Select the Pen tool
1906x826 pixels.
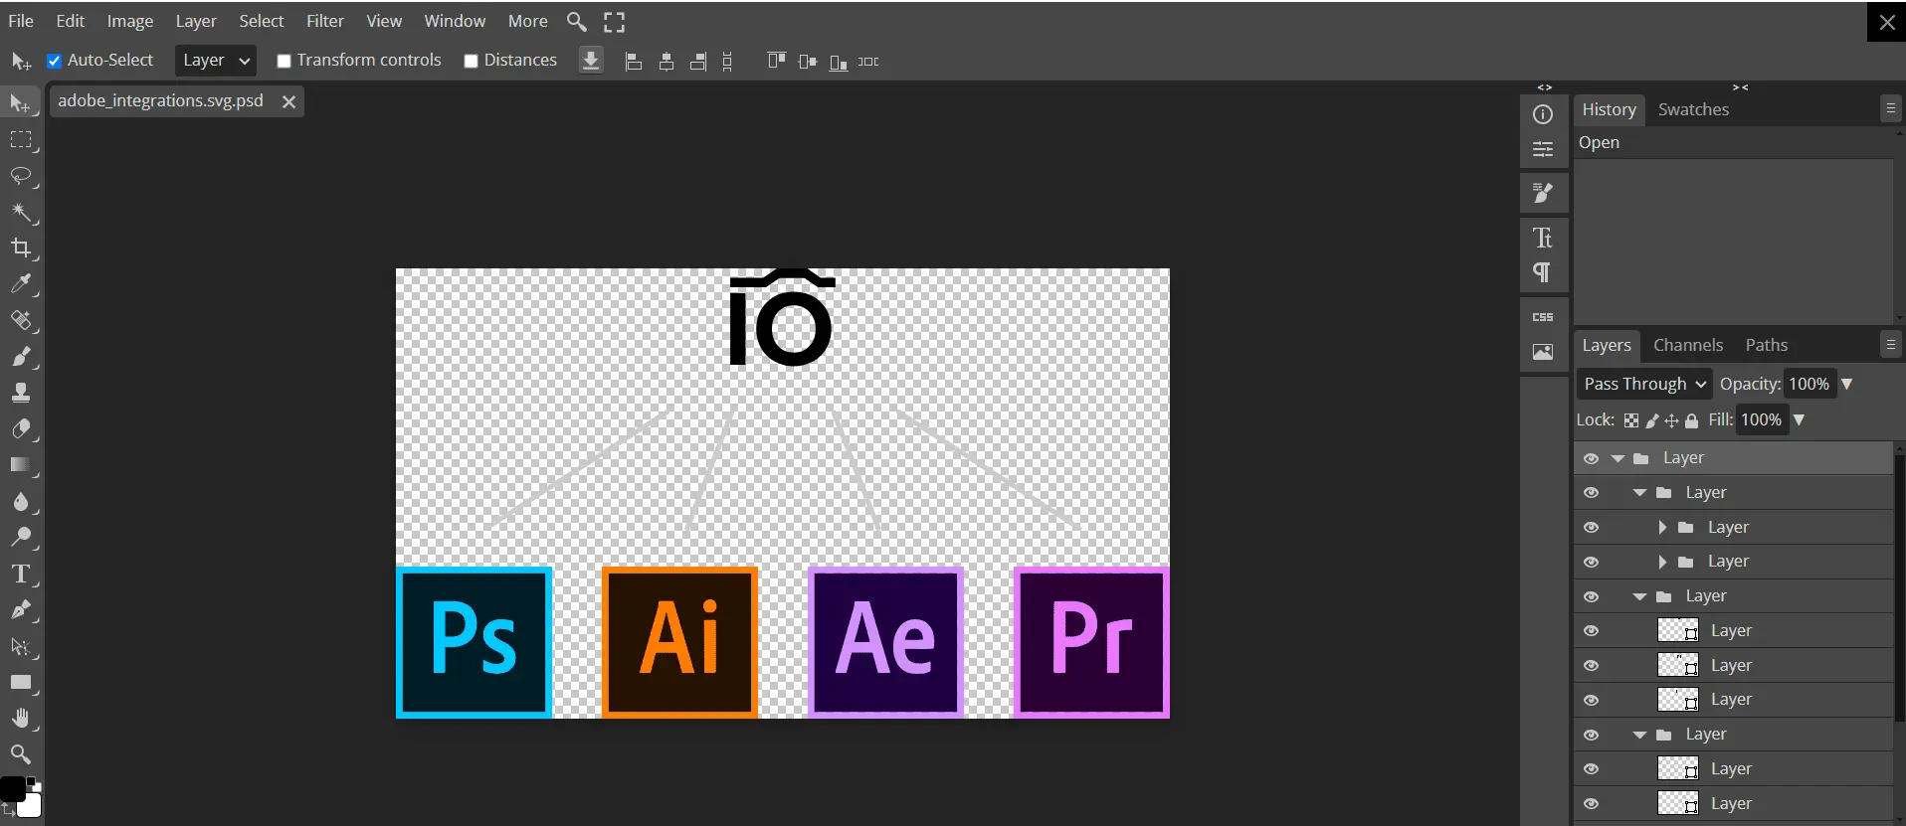tap(21, 609)
